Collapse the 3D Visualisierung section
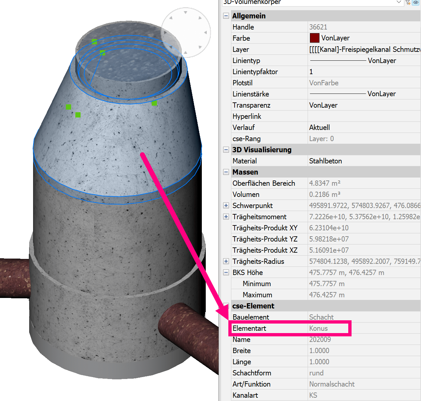 click(226, 150)
